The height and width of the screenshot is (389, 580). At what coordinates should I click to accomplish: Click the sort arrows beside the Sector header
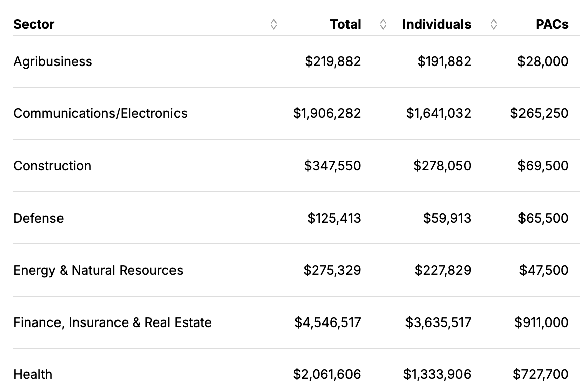point(274,24)
